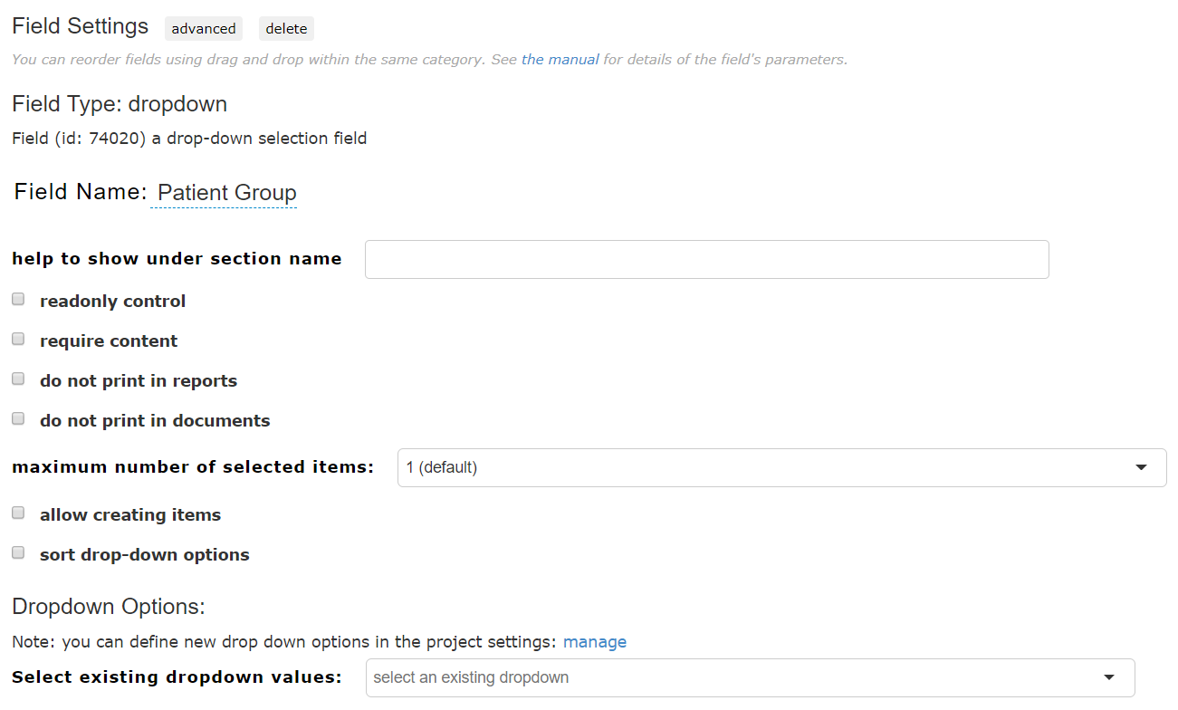Image resolution: width=1178 pixels, height=710 pixels.
Task: Click the allow creating items label
Action: [130, 515]
